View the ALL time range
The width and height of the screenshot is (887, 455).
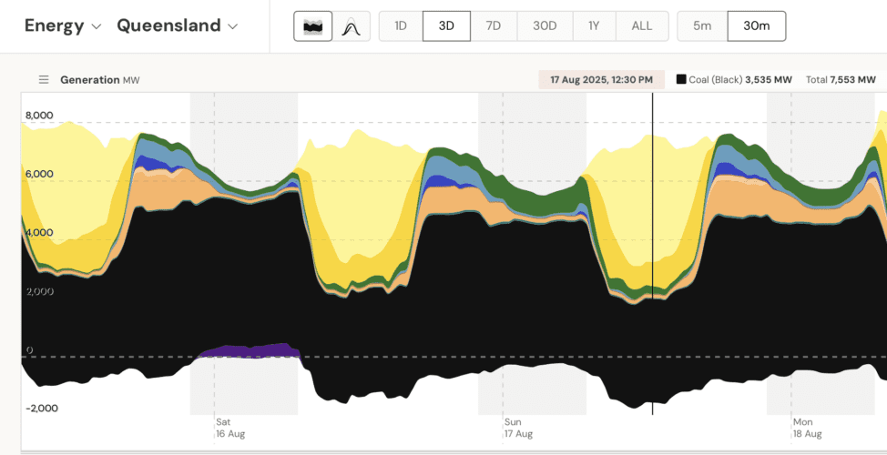pyautogui.click(x=641, y=26)
